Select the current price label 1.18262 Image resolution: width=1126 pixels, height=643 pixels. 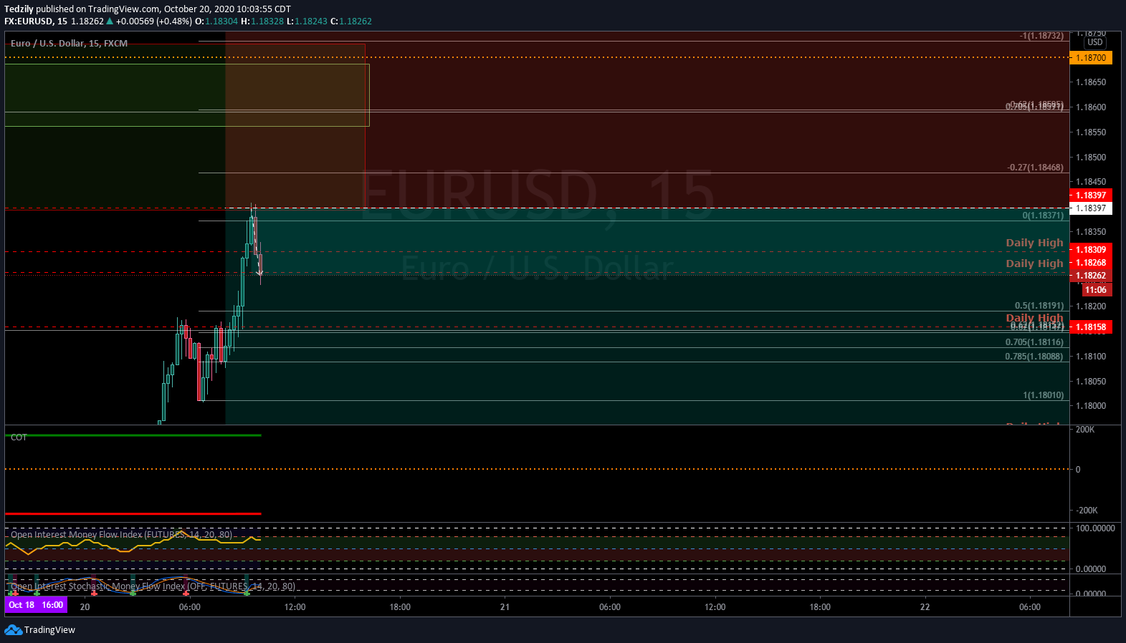(1091, 276)
